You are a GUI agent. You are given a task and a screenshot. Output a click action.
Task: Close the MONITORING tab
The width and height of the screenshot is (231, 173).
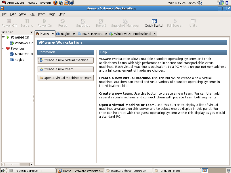[106, 34]
